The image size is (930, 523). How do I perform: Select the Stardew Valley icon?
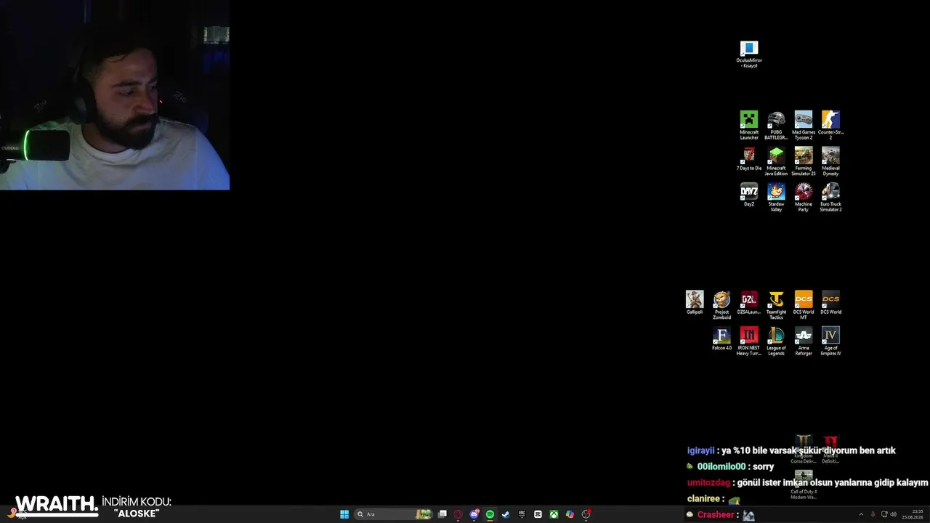click(x=776, y=197)
